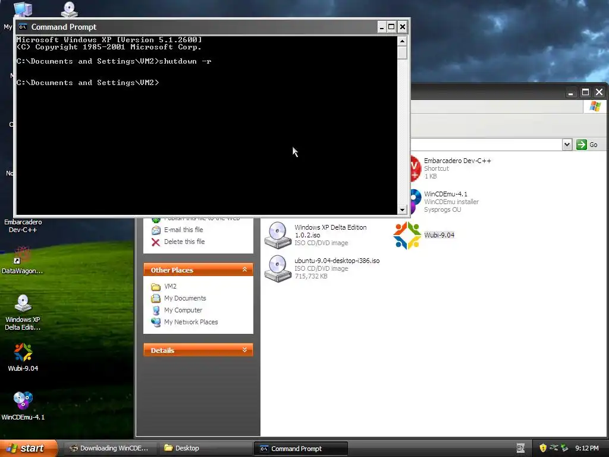The height and width of the screenshot is (457, 609).
Task: Click VM2 folder icon in Other Places
Action: [x=156, y=287]
